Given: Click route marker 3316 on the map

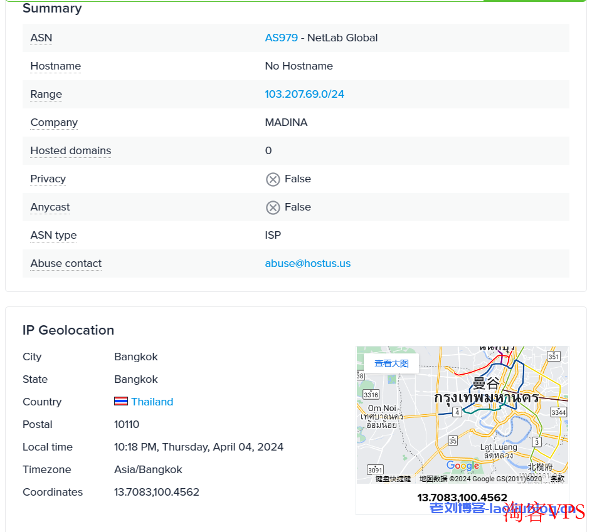Looking at the screenshot, I should pyautogui.click(x=371, y=395).
